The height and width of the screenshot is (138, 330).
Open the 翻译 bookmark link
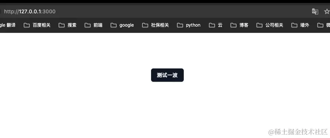click(x=8, y=25)
